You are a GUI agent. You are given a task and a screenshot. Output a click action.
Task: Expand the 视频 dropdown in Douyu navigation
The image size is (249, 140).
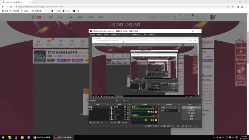(x=81, y=17)
